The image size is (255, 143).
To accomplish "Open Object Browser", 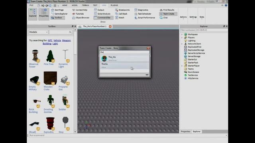I will coord(80,17).
